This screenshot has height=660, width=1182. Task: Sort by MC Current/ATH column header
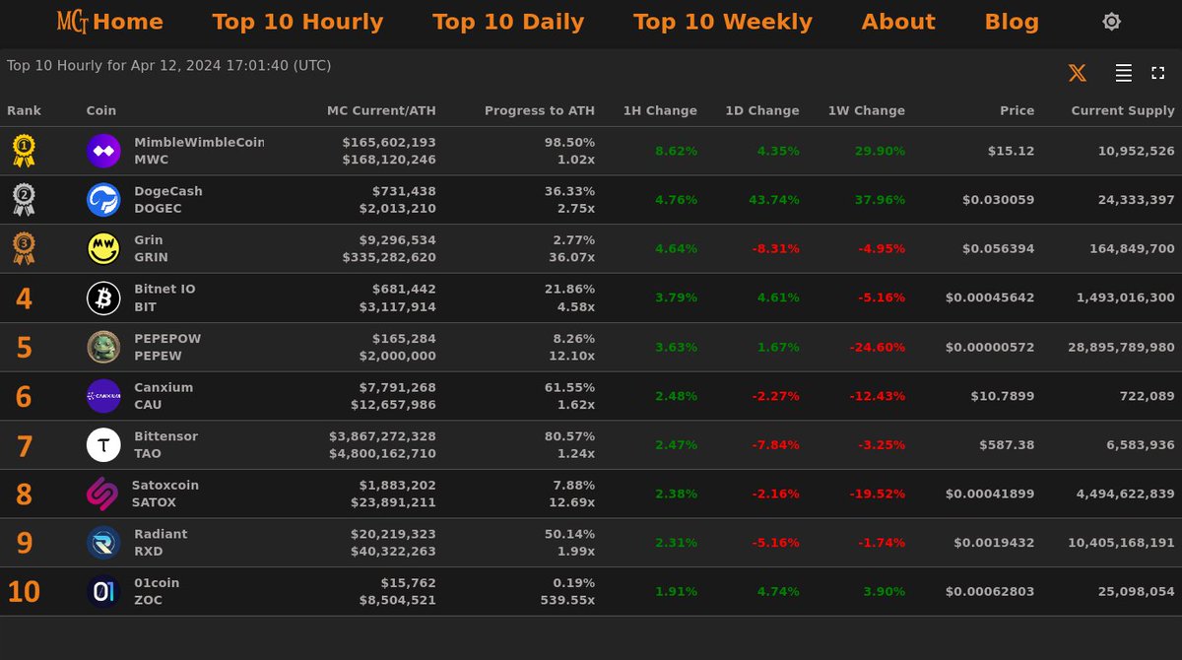point(381,110)
